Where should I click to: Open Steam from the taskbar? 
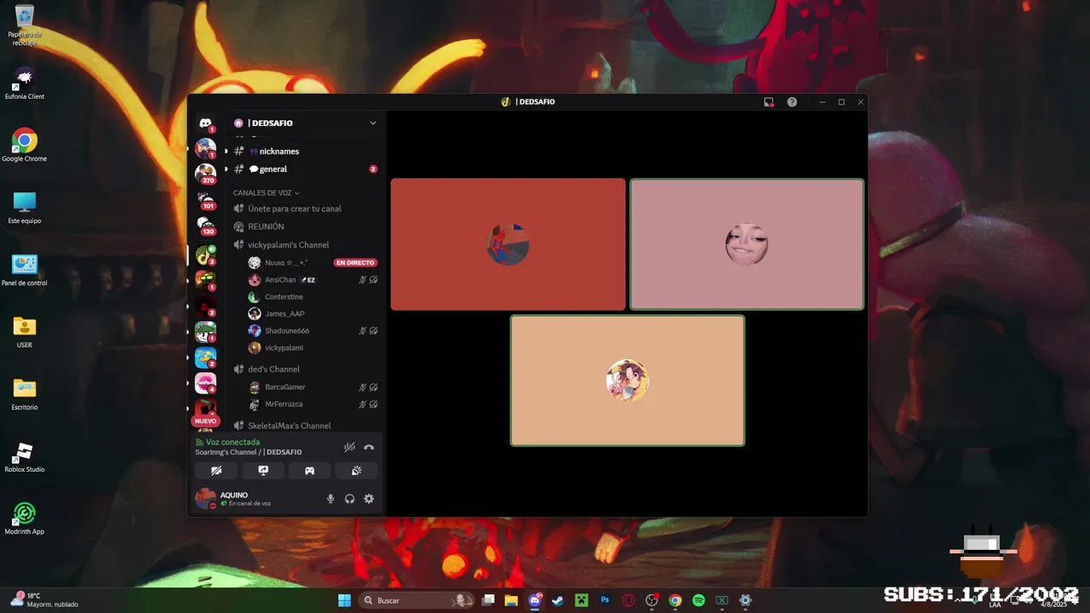558,600
